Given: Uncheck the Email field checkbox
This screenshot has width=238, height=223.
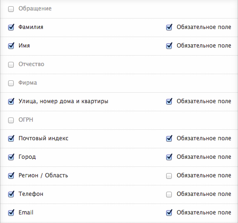Looking at the screenshot, I should click(x=11, y=213).
